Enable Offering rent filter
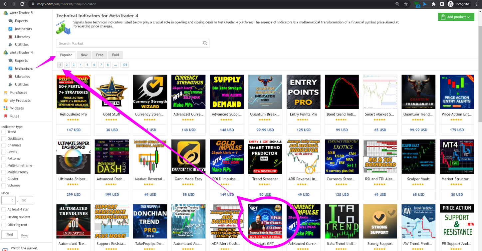Screen dimensions: 482x251 click(x=4, y=225)
